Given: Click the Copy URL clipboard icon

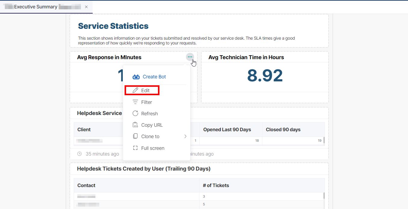Looking at the screenshot, I should (135, 125).
